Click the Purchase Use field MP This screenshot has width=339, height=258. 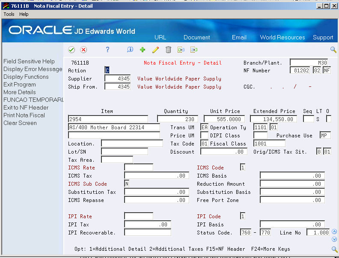pyautogui.click(x=325, y=136)
